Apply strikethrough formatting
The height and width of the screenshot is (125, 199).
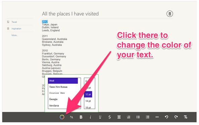click(x=110, y=117)
